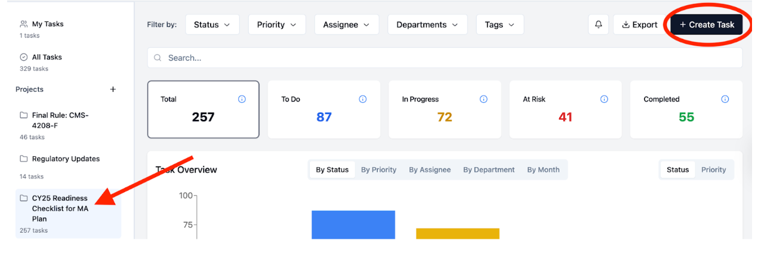
Task: Select the Total 257 card
Action: [203, 109]
